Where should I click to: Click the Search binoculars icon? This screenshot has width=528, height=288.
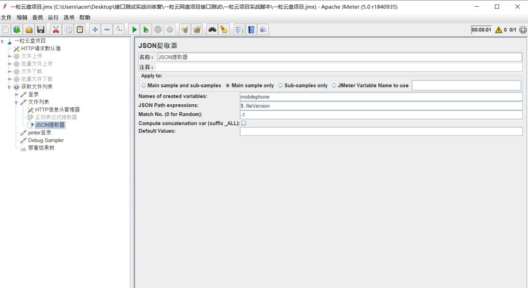[x=212, y=30]
